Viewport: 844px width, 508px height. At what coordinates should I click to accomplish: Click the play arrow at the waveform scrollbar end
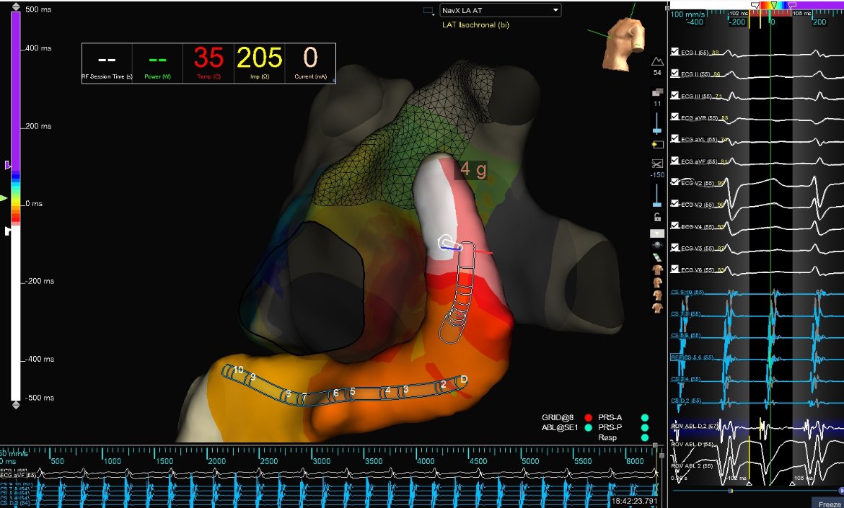[841, 491]
